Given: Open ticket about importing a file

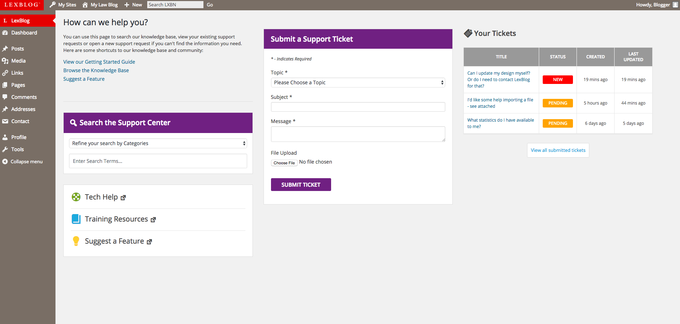Looking at the screenshot, I should (x=500, y=103).
